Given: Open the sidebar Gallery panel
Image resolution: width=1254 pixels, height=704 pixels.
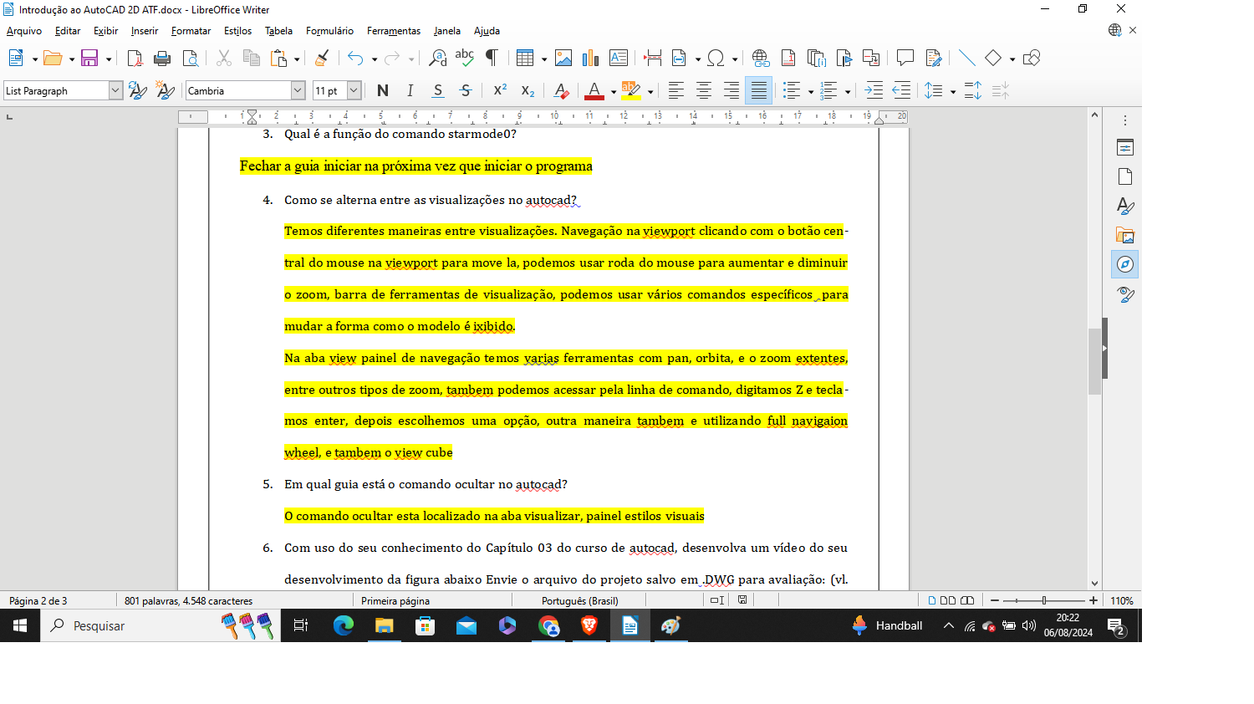Looking at the screenshot, I should [1125, 235].
